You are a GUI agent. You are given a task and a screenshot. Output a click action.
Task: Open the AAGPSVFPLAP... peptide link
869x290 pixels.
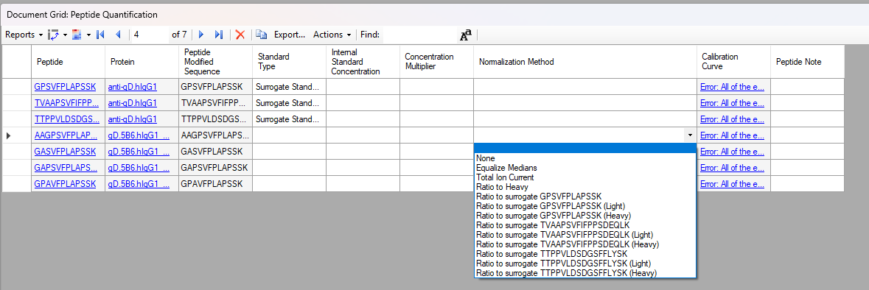[66, 135]
